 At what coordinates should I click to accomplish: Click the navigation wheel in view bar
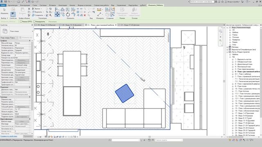[x=220, y=31]
